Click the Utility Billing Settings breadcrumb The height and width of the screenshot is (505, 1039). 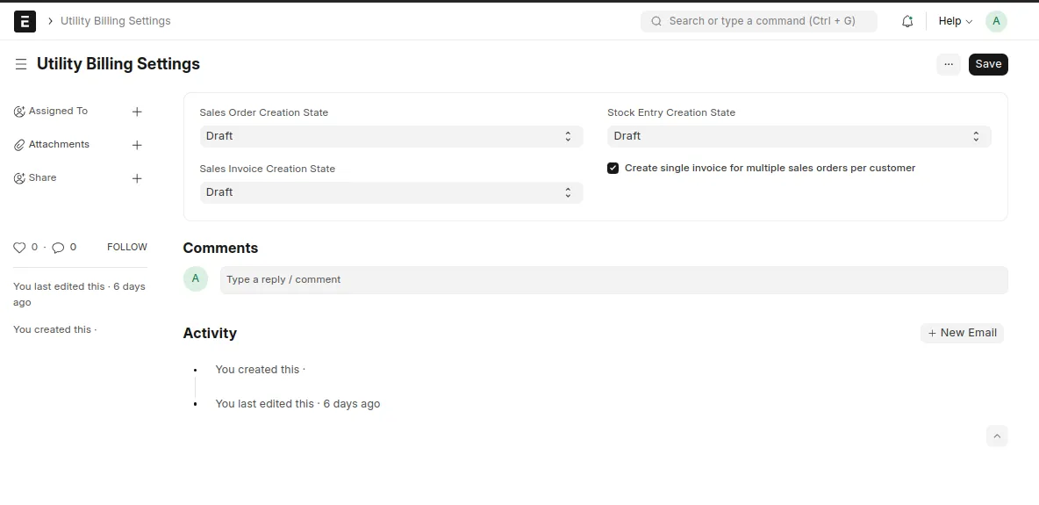(x=115, y=21)
